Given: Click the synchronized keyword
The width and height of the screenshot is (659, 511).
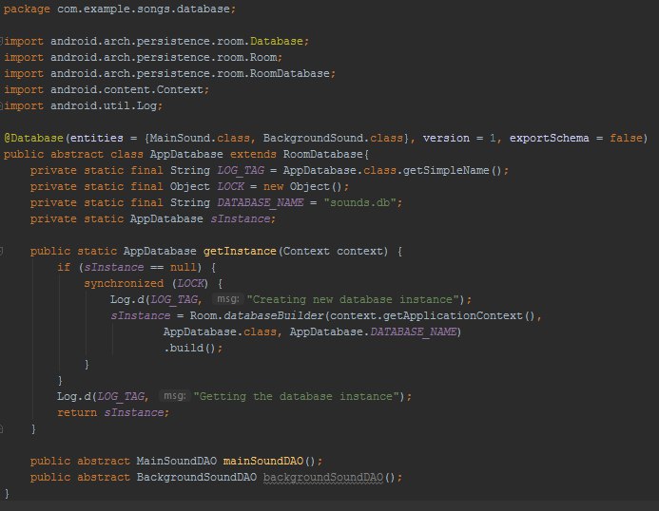Looking at the screenshot, I should pos(124,283).
